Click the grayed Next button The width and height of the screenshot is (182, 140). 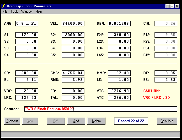pyautogui.click(x=30, y=121)
